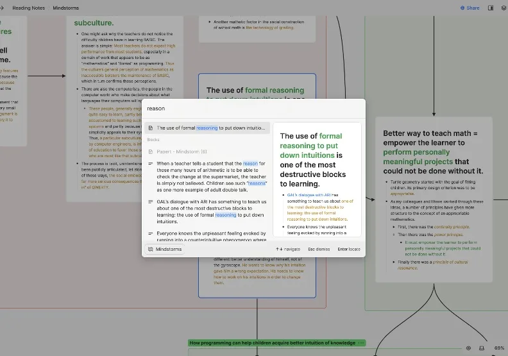
Task: Select the block result 'Everyone knows the unpleasant feeling'
Action: [x=207, y=236]
